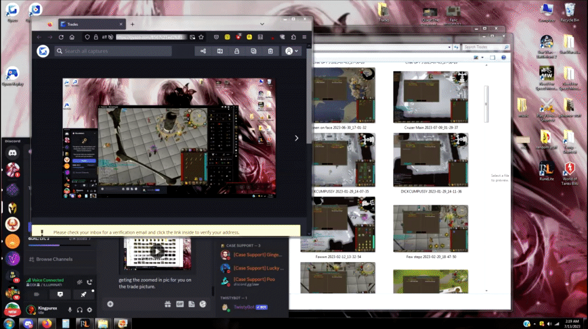Select the Fawwn 2023-02-12_13-32-54 file
The image size is (588, 329).
tap(338, 228)
